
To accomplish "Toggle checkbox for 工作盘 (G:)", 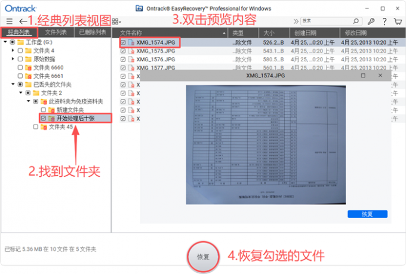I will (x=13, y=42).
